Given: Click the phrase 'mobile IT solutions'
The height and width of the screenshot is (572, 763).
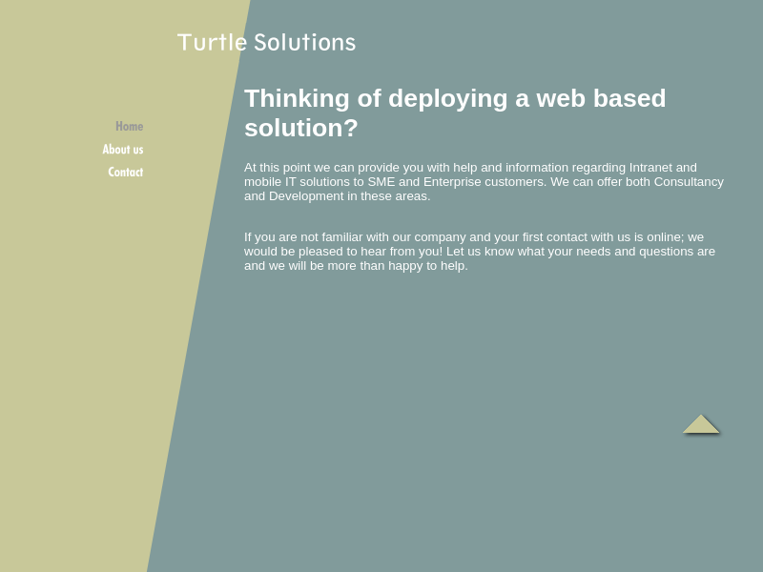Looking at the screenshot, I should coord(298,182).
